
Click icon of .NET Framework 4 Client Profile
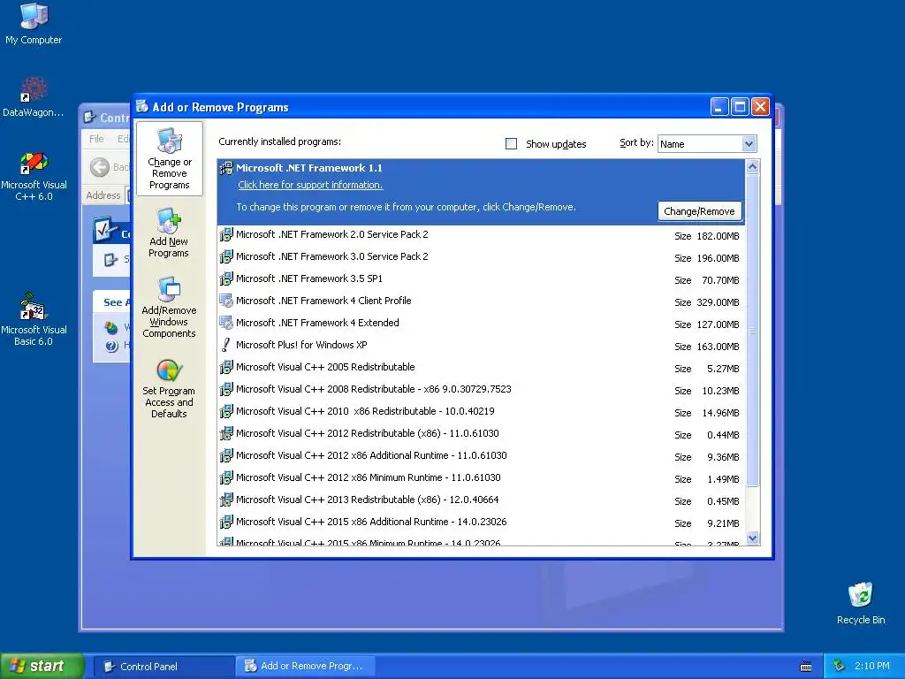226,301
